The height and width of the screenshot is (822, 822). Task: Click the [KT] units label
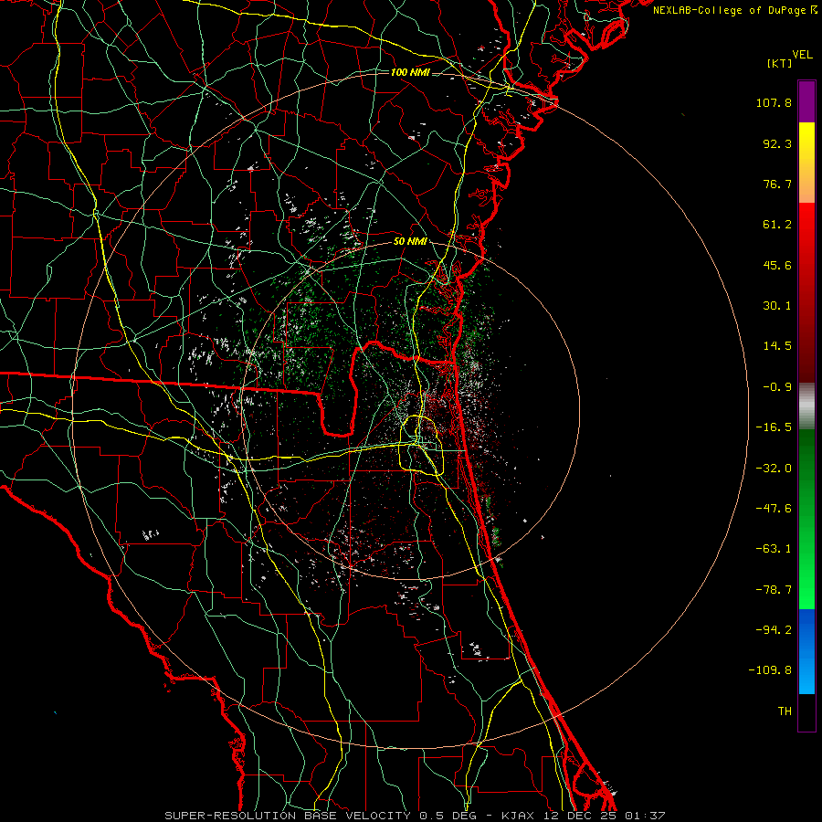780,63
